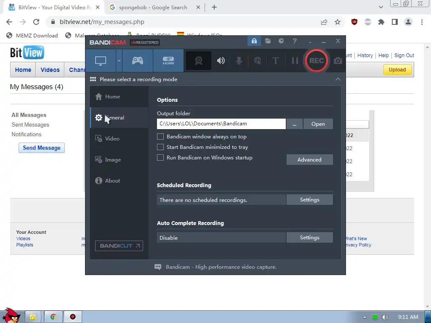The height and width of the screenshot is (323, 431).
Task: Click the address bar URL
Action: point(102,22)
